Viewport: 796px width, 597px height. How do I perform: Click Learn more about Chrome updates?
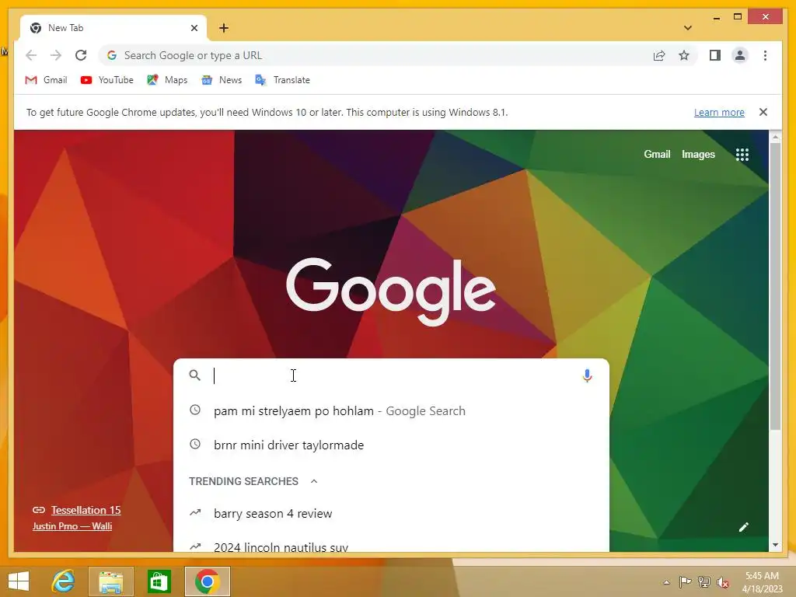point(719,112)
